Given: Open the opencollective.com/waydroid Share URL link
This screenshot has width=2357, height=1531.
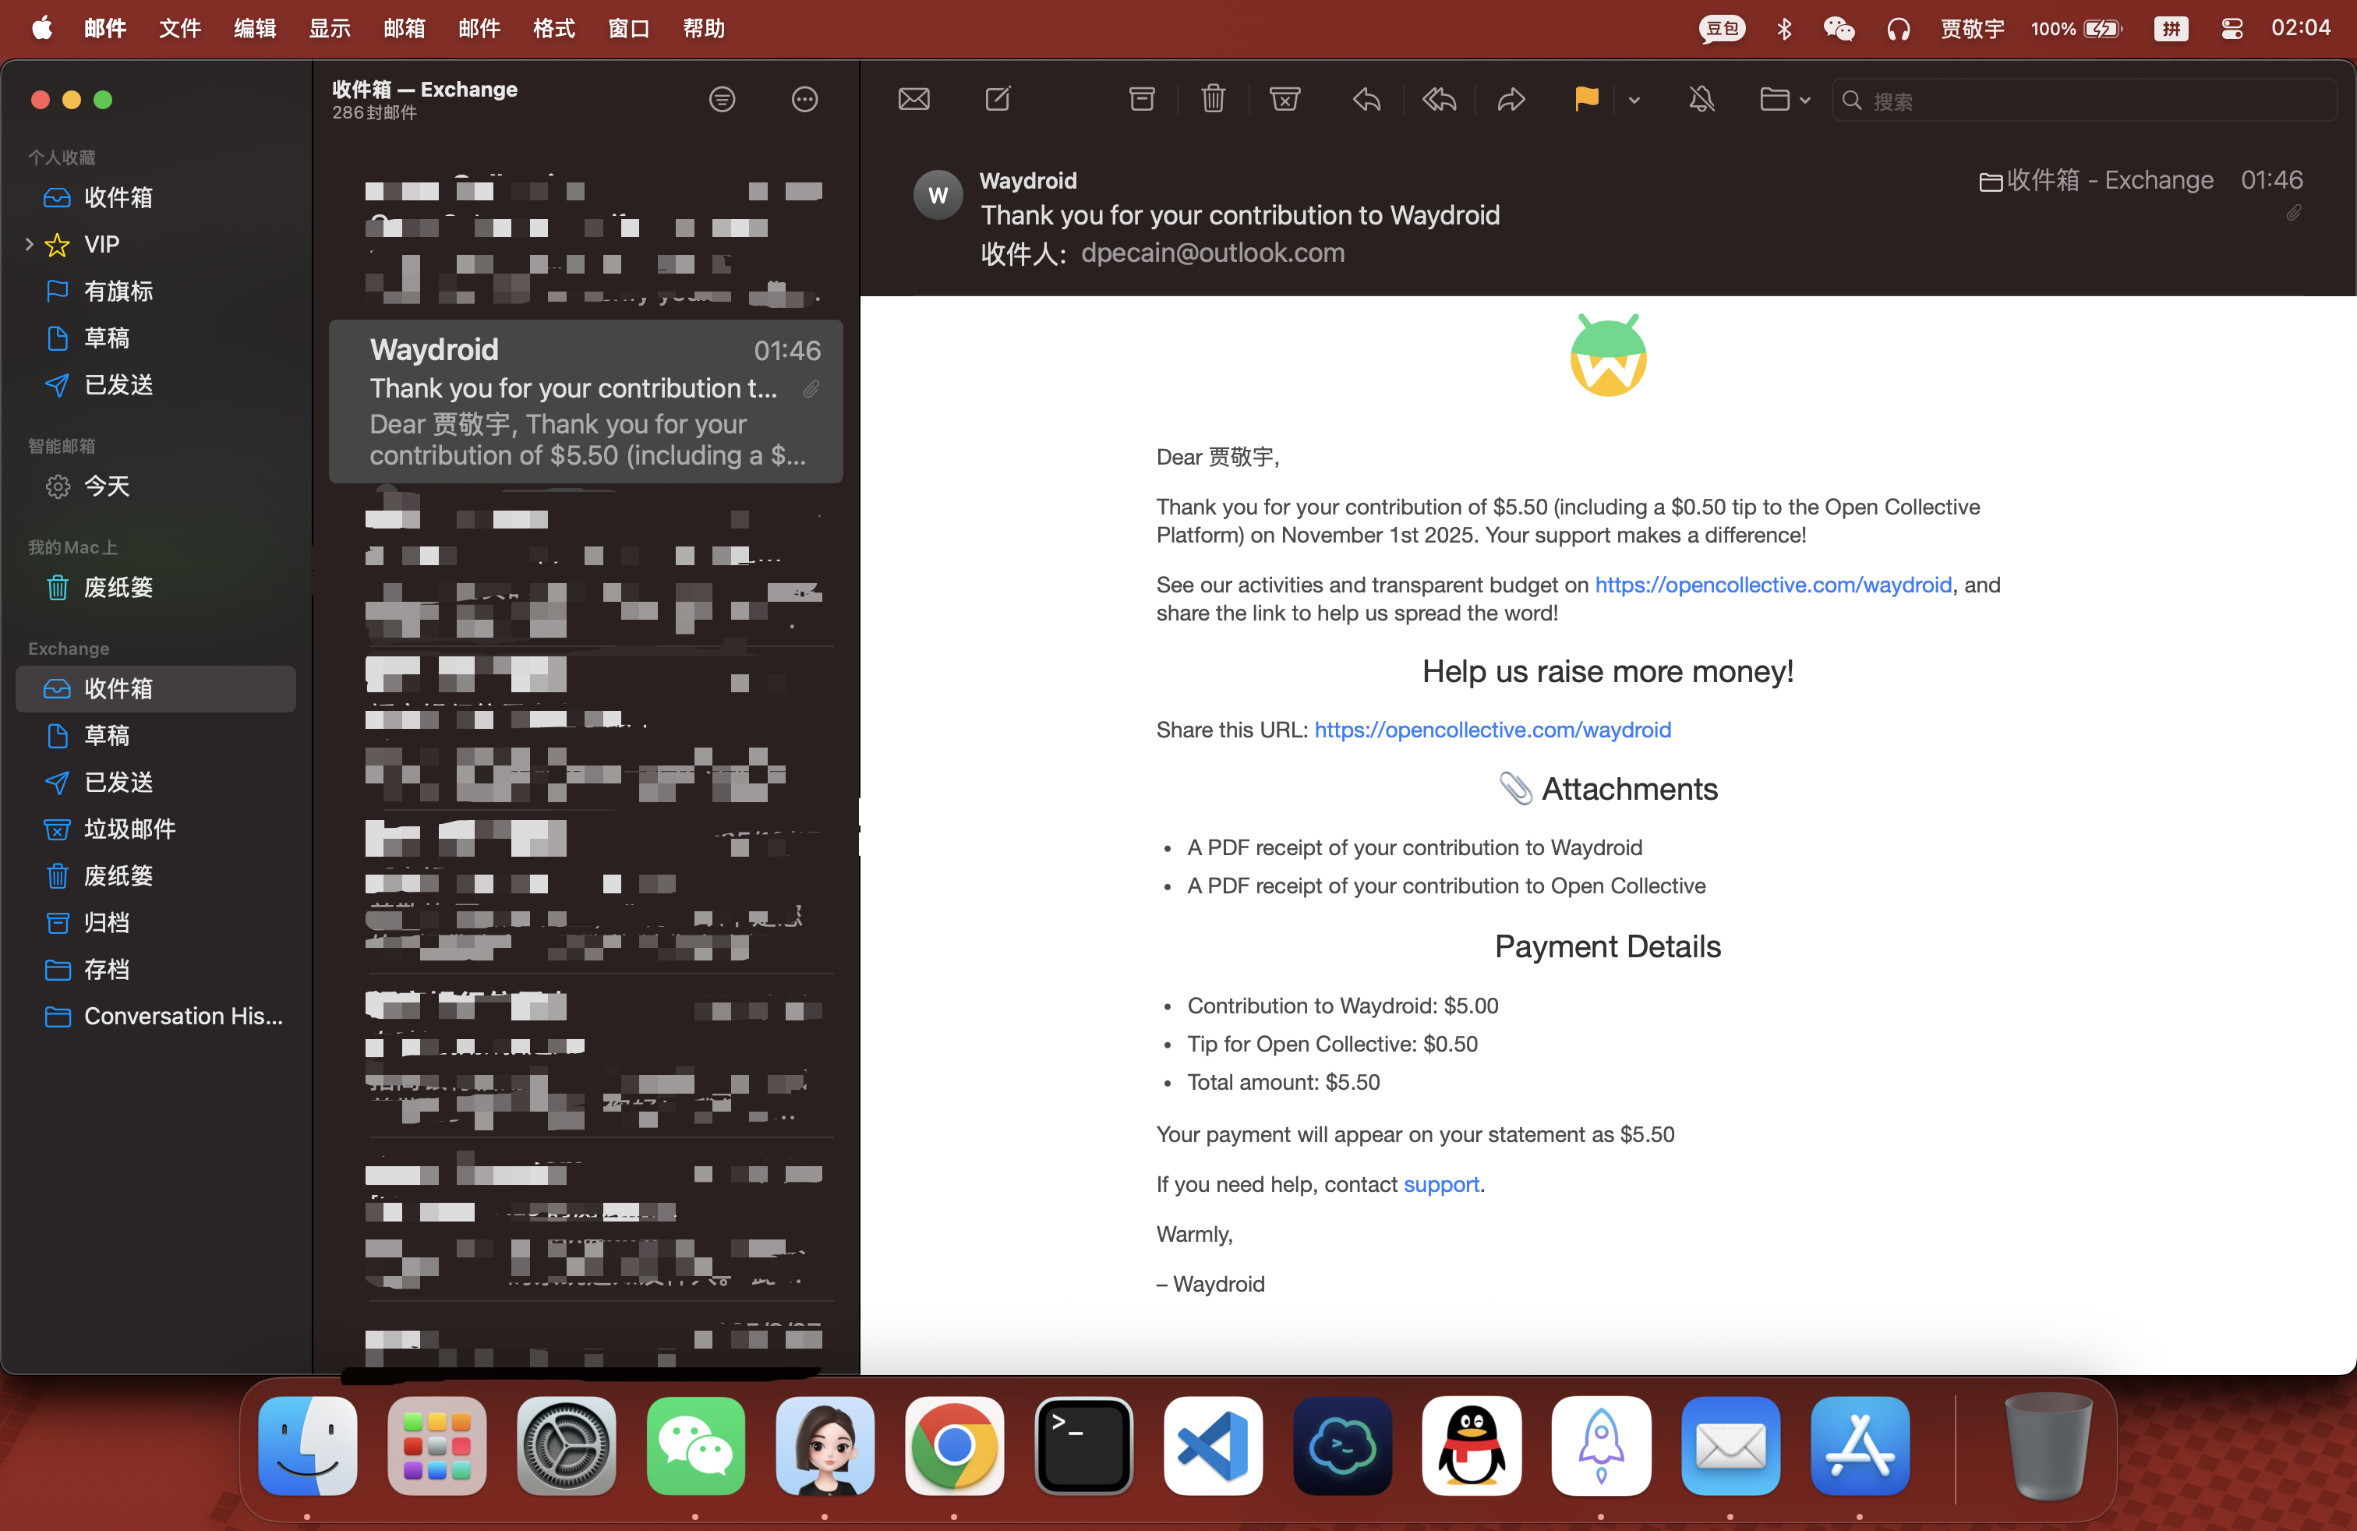Looking at the screenshot, I should pos(1492,730).
